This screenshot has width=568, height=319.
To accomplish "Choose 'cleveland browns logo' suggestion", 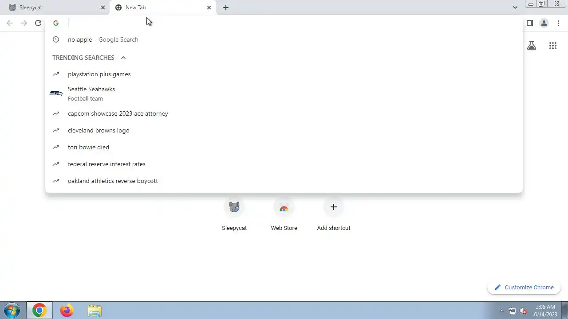I will coord(284,130).
